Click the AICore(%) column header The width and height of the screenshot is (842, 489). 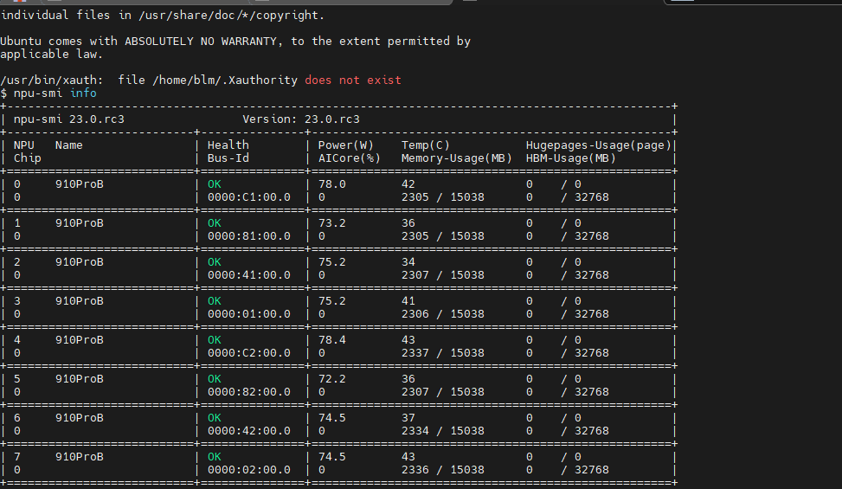[350, 158]
